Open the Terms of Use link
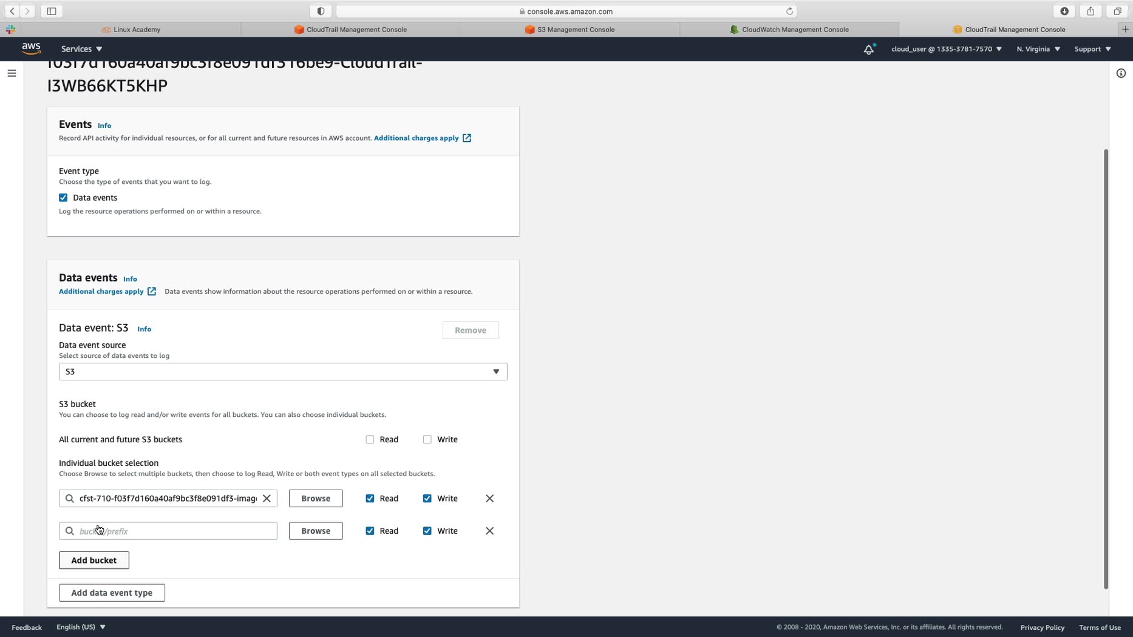Image resolution: width=1133 pixels, height=637 pixels. click(x=1100, y=627)
